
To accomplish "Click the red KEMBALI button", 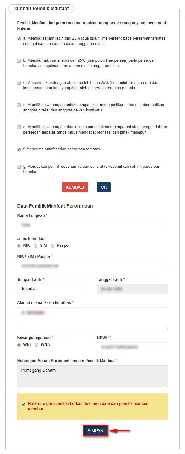I will coord(75,187).
